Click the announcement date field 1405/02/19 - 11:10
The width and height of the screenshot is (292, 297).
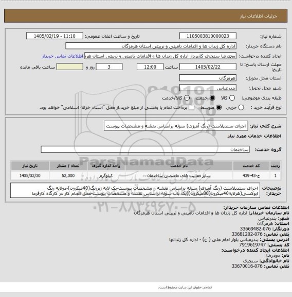click(x=54, y=36)
